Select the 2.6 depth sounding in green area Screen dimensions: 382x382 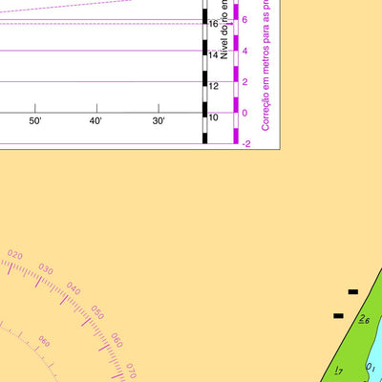tap(364, 319)
